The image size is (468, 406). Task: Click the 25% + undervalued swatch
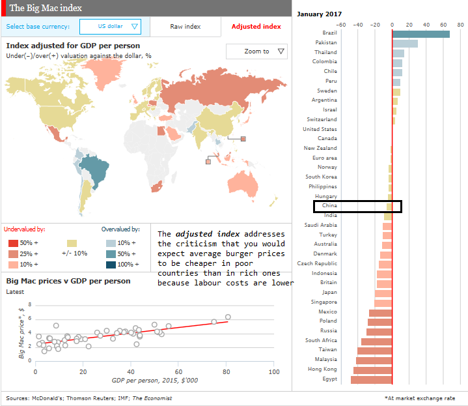pyautogui.click(x=13, y=254)
